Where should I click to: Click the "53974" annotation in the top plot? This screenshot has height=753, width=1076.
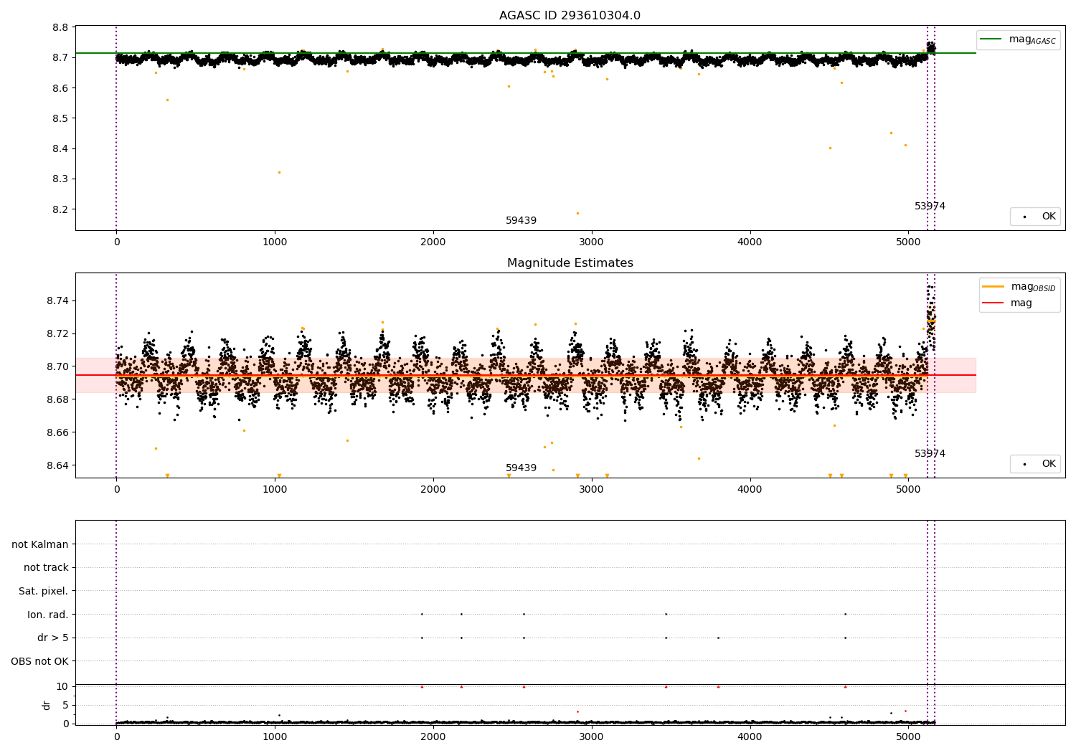[x=930, y=207]
